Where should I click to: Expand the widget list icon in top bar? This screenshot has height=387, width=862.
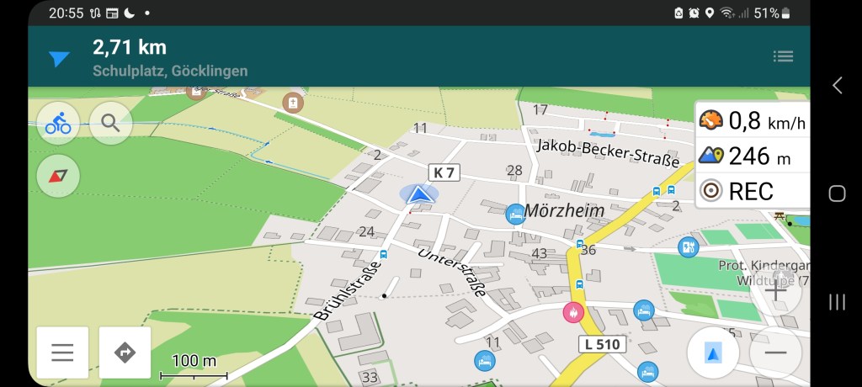(x=783, y=56)
